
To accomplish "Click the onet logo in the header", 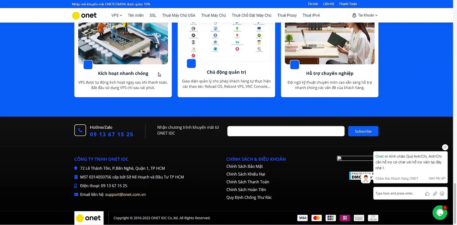I will pyautogui.click(x=84, y=15).
